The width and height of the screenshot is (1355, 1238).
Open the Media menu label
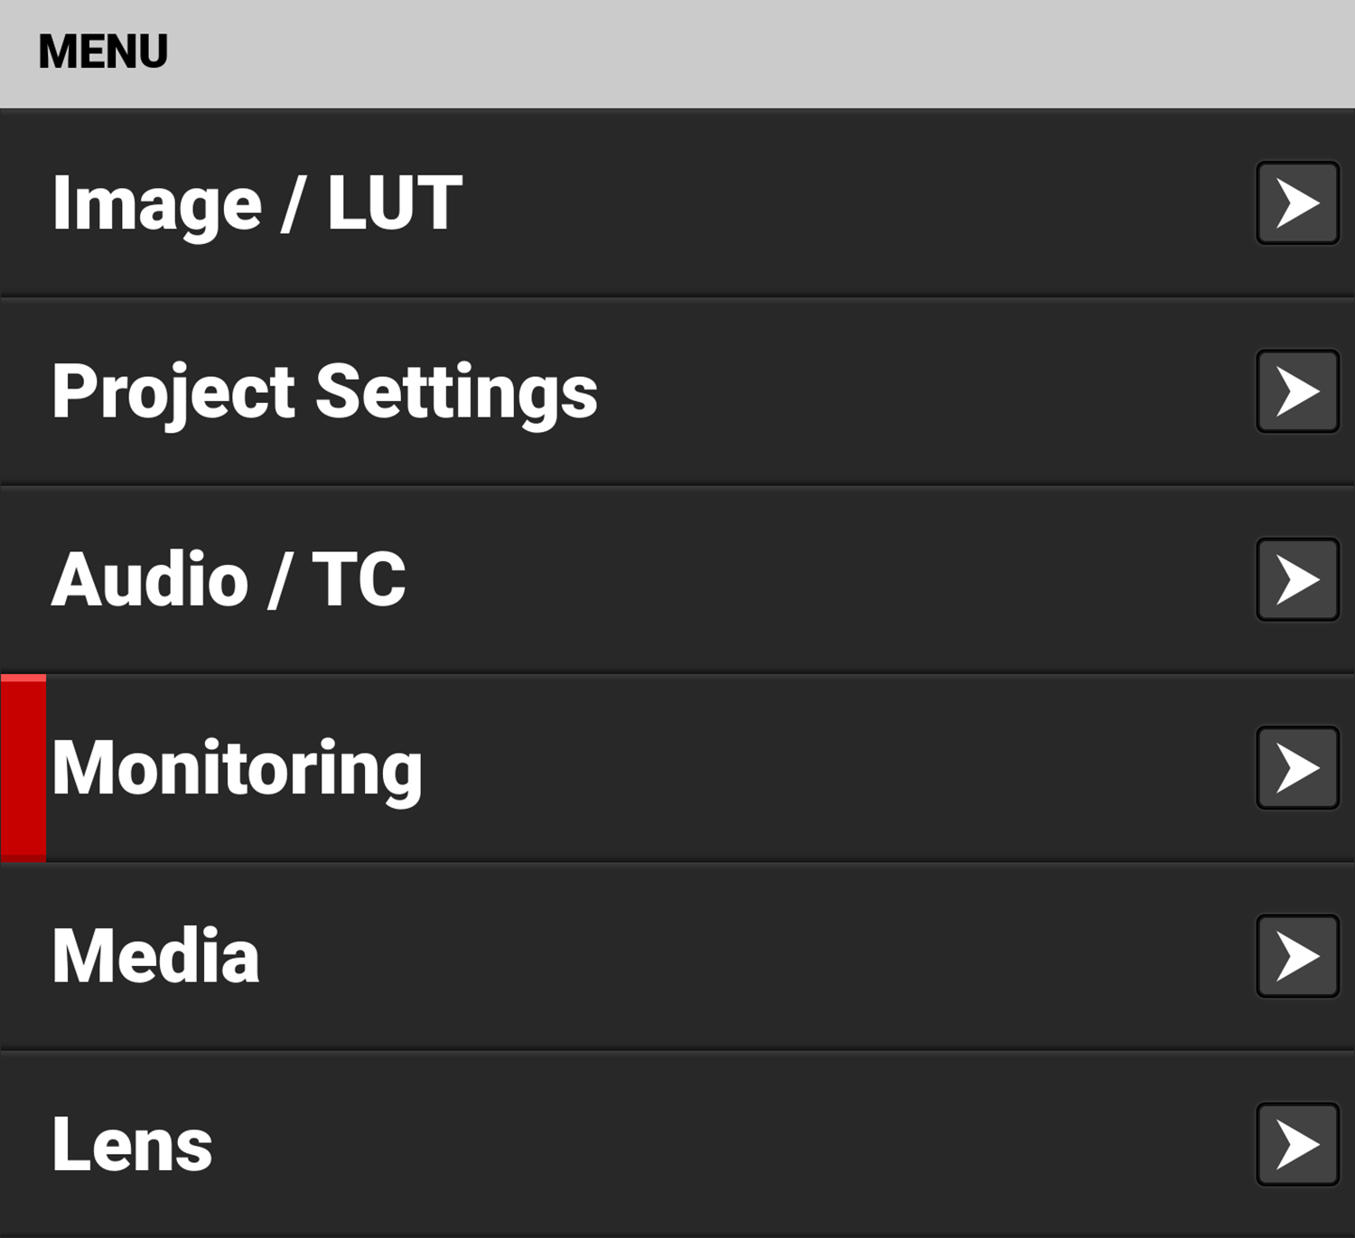[x=155, y=956]
